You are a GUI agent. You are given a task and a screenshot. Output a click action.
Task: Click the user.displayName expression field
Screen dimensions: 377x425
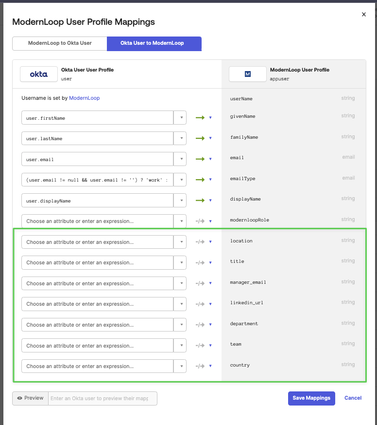[x=97, y=200]
